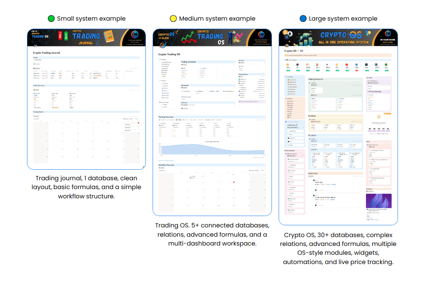Screen dimensions: 430x283
Task: Click 'Part of Crypto Trading OS' badge
Action: point(40,35)
